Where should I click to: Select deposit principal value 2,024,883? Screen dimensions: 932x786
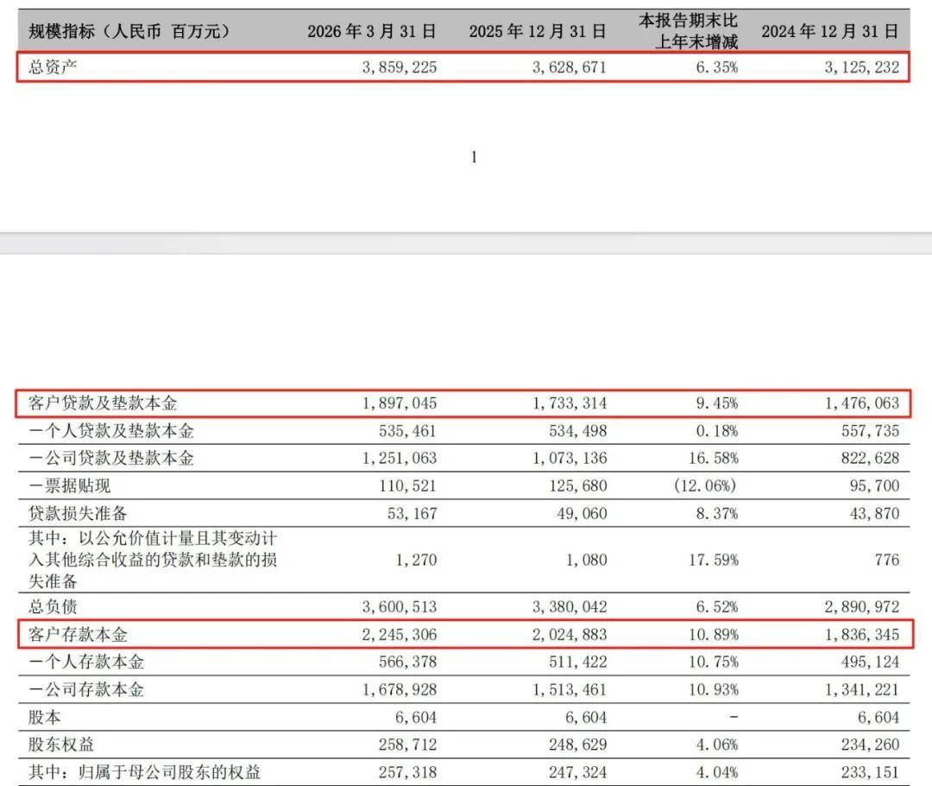point(570,635)
